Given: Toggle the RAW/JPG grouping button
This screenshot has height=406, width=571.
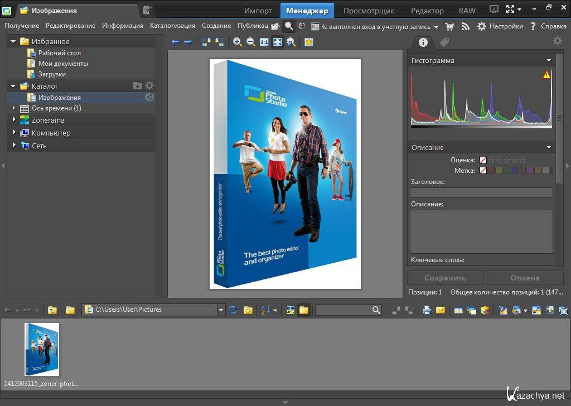Looking at the screenshot, I should [x=290, y=310].
